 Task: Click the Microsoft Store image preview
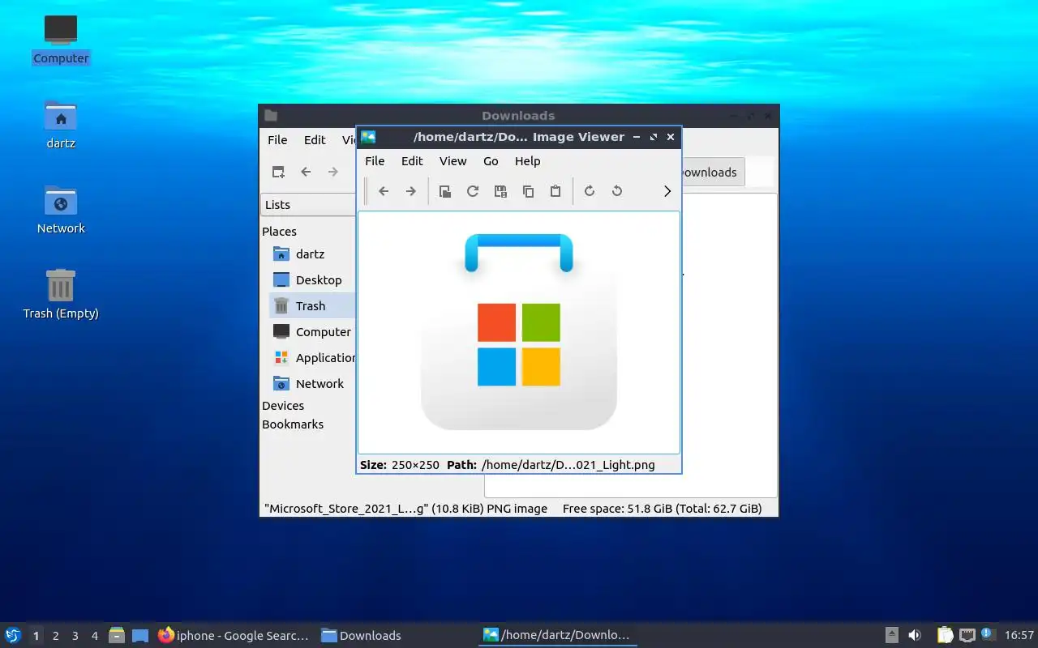[519, 332]
